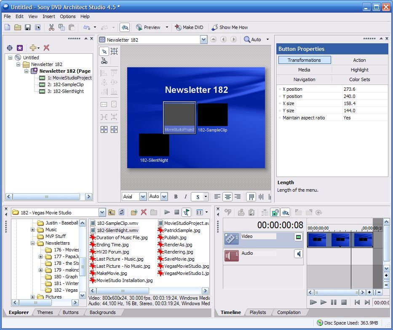Image resolution: width=393 pixels, height=330 pixels.
Task: Open the Action properties button
Action: coord(359,60)
